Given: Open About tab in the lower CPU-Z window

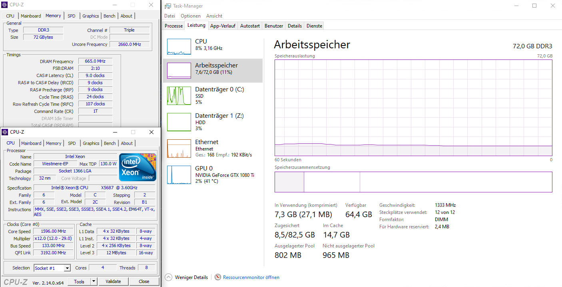Looking at the screenshot, I should 127,143.
